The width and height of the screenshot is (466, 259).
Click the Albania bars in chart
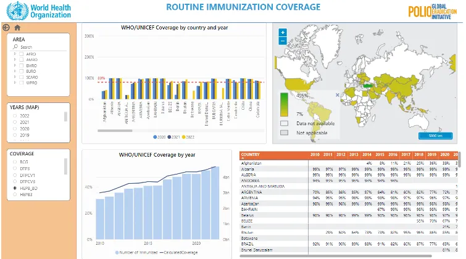tap(112, 89)
